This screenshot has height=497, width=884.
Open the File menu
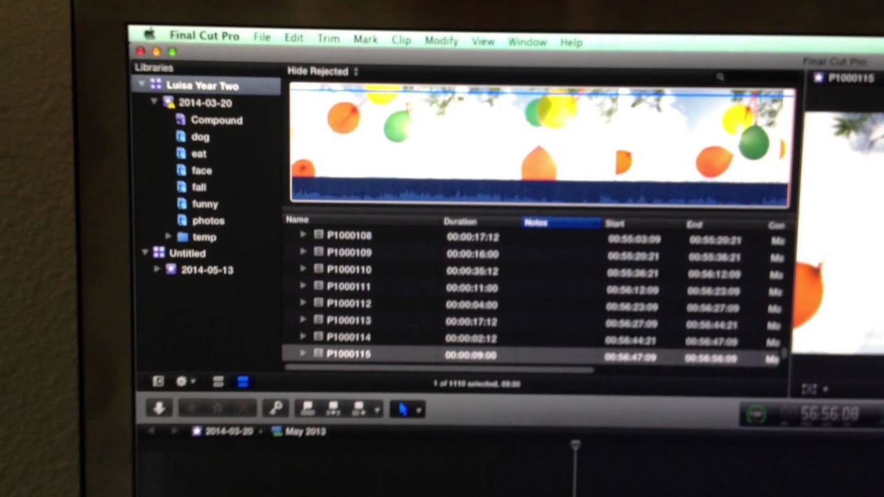coord(262,37)
